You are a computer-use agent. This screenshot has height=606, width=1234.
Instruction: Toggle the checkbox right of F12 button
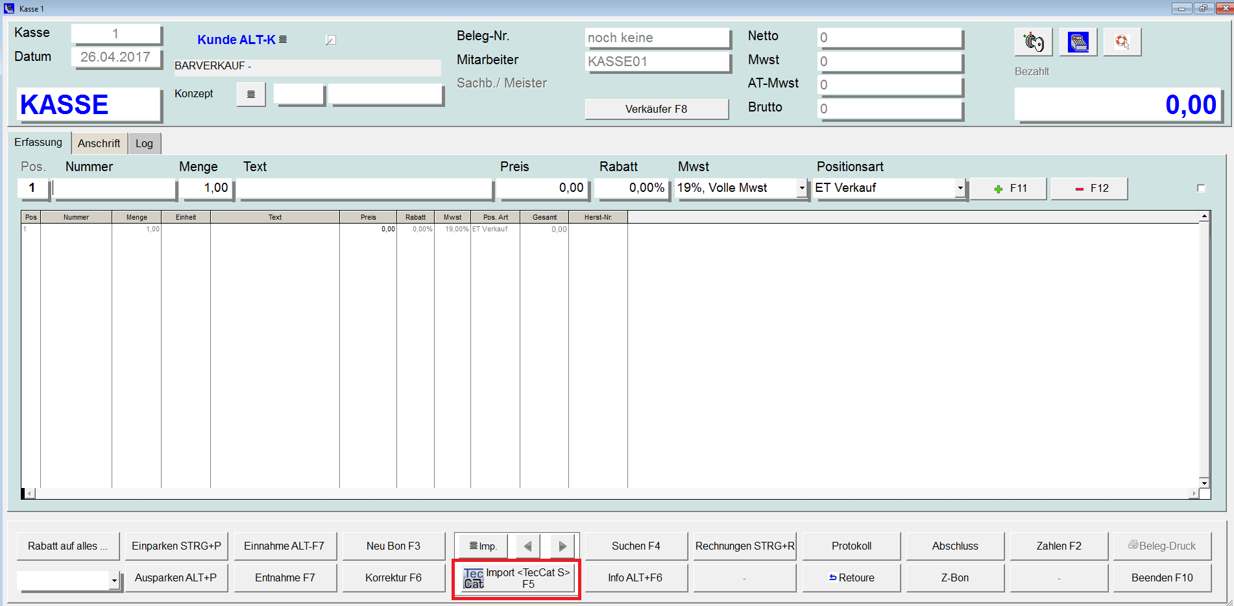coord(1201,189)
